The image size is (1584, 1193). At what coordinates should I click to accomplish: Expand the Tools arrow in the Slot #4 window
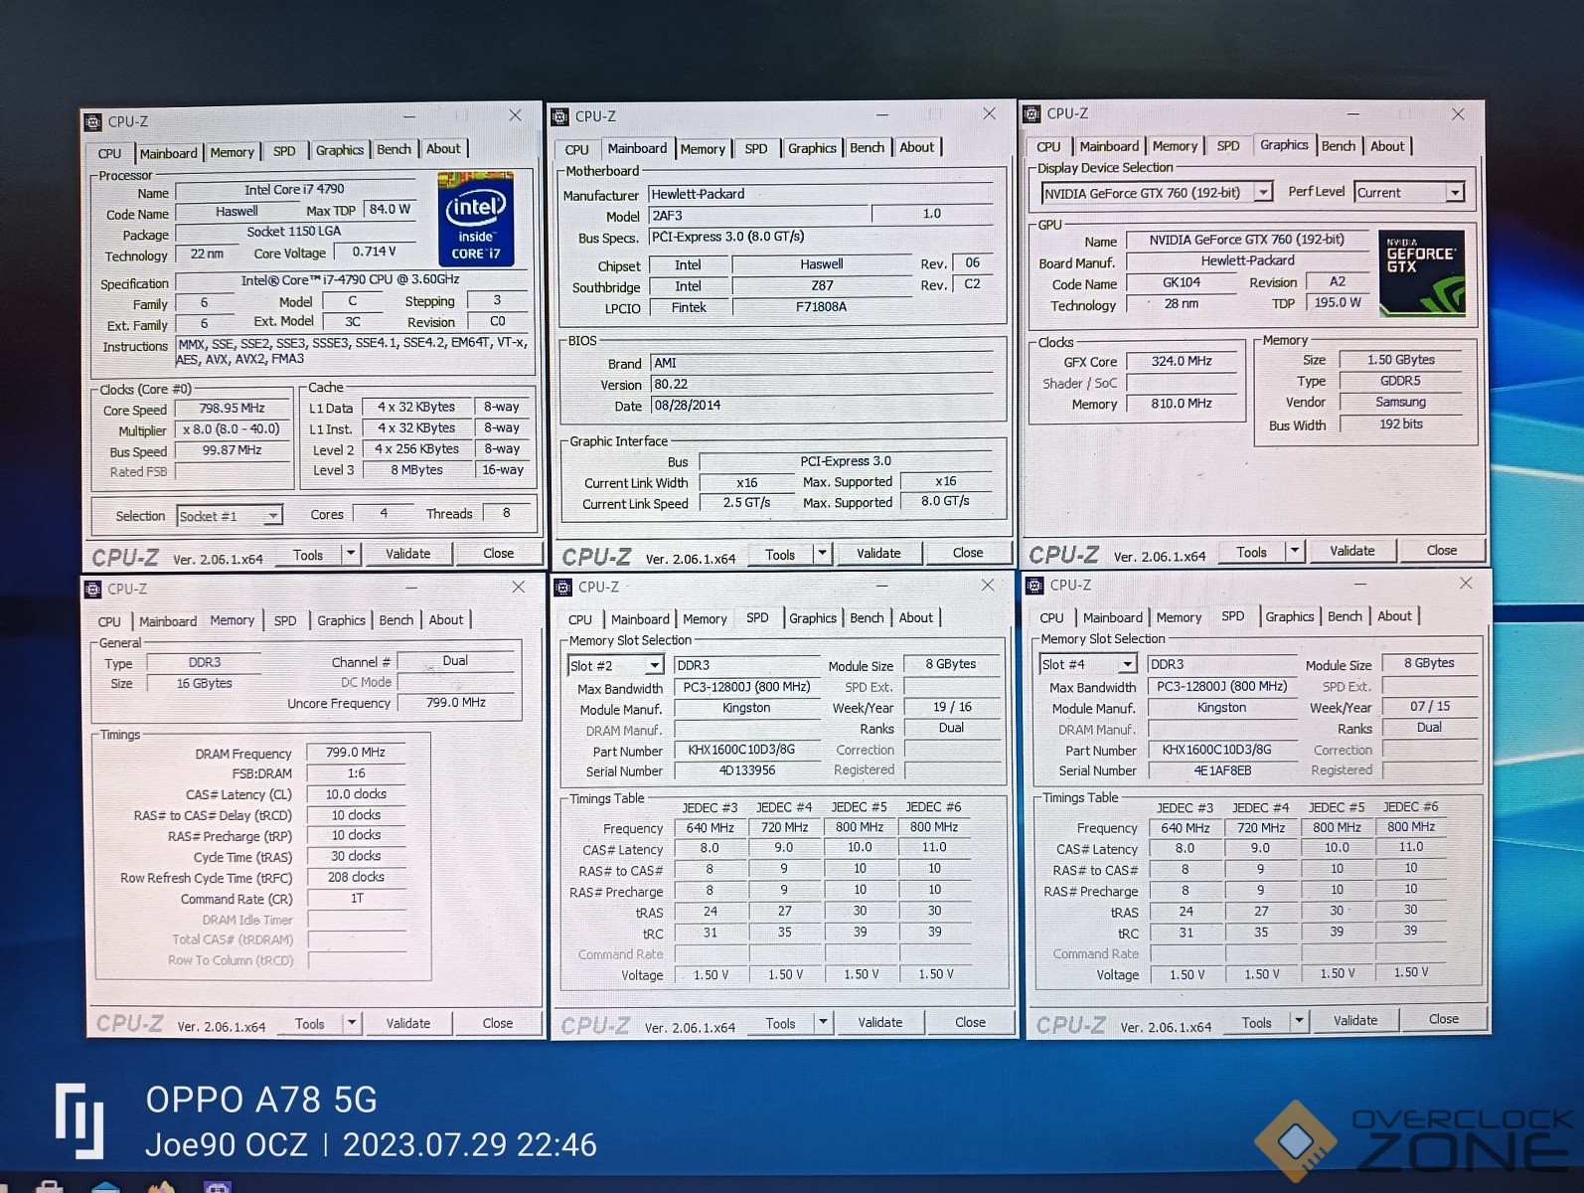coord(1299,1021)
